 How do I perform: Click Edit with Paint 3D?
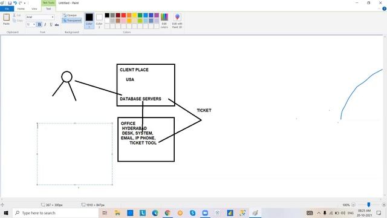pos(177,21)
